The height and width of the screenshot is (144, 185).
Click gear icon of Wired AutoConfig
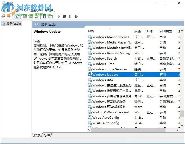(x=90, y=117)
